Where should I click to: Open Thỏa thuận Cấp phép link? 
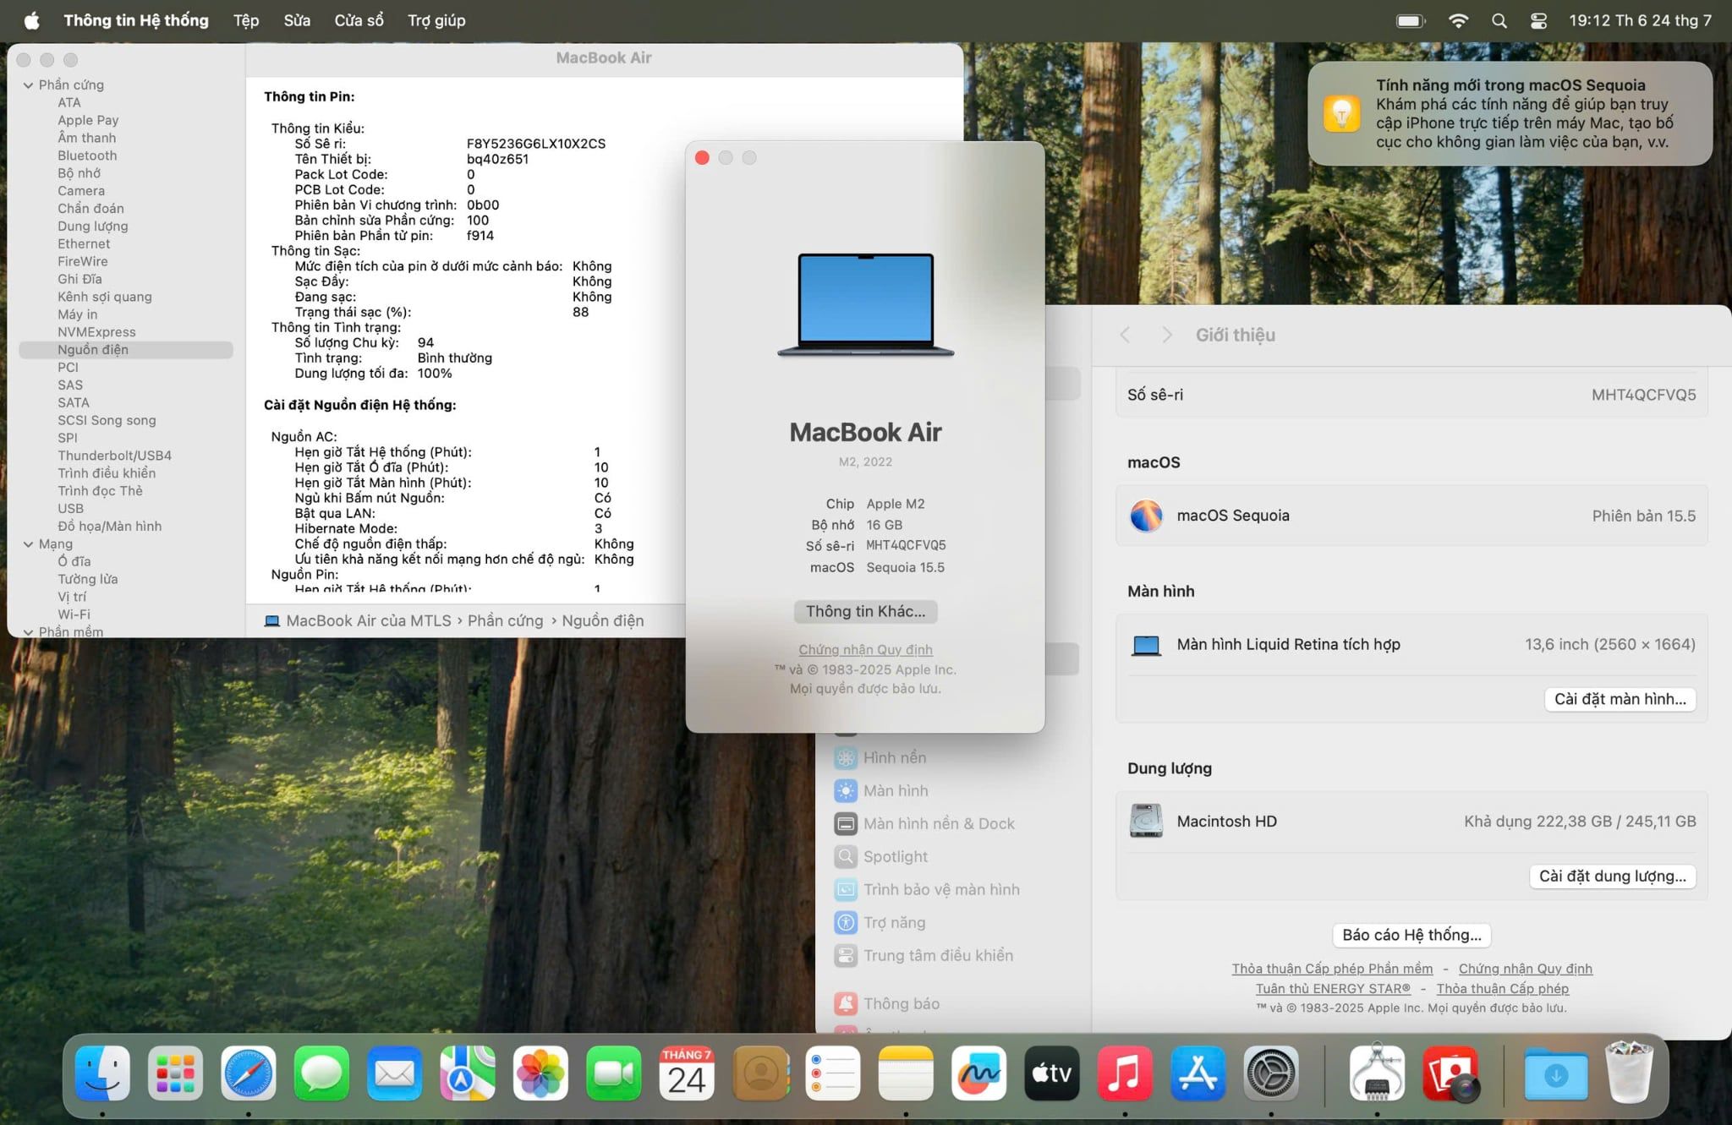(x=1502, y=989)
